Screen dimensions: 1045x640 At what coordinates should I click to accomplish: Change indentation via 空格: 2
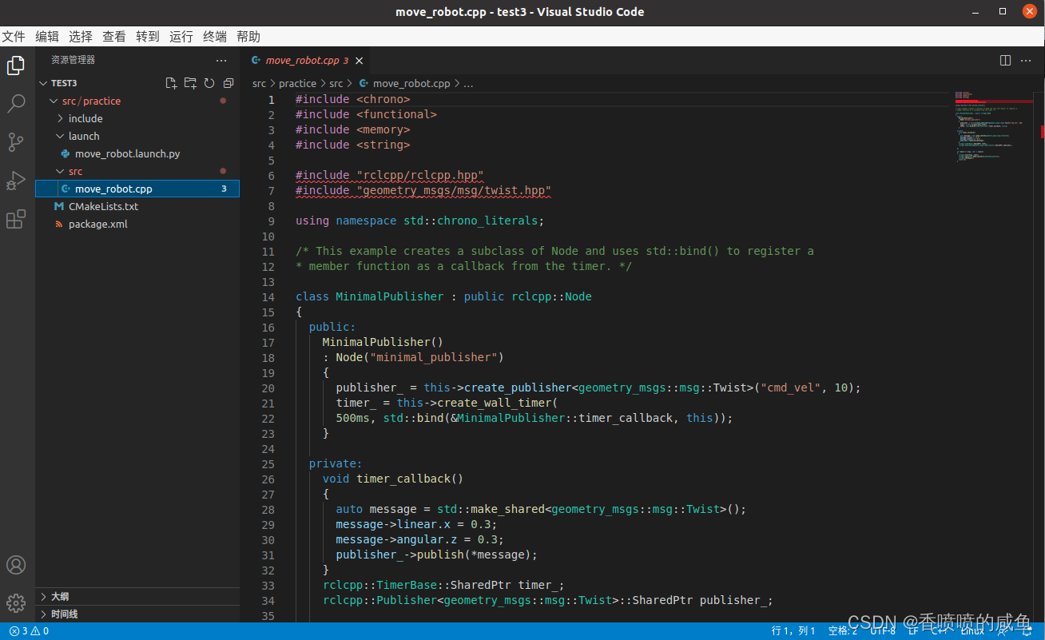click(843, 631)
